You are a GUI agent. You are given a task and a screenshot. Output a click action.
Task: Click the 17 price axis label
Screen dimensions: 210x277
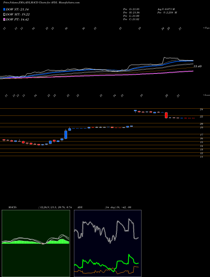201,135
